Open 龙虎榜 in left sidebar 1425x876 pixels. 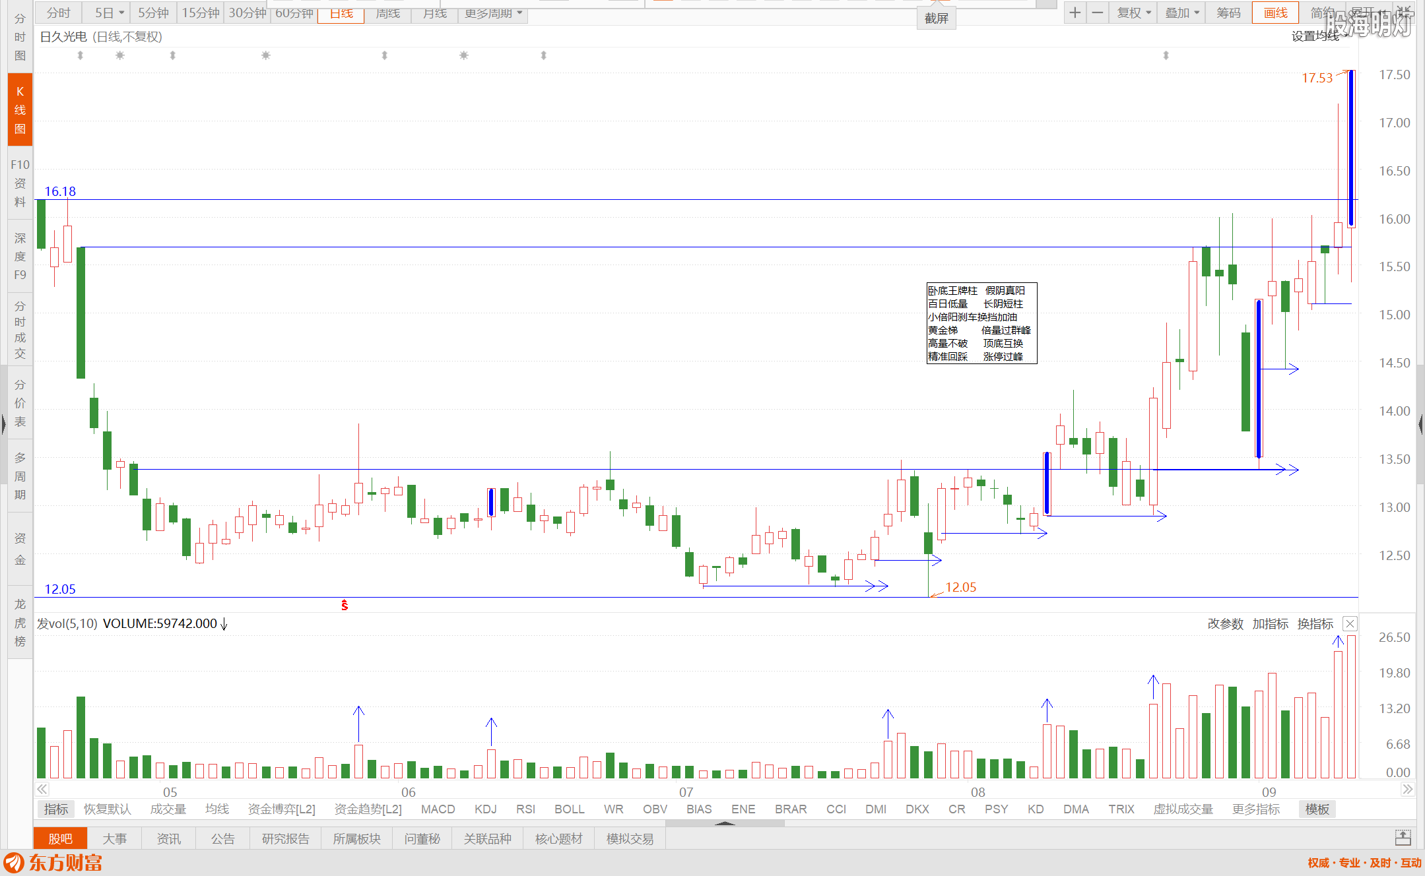(20, 622)
